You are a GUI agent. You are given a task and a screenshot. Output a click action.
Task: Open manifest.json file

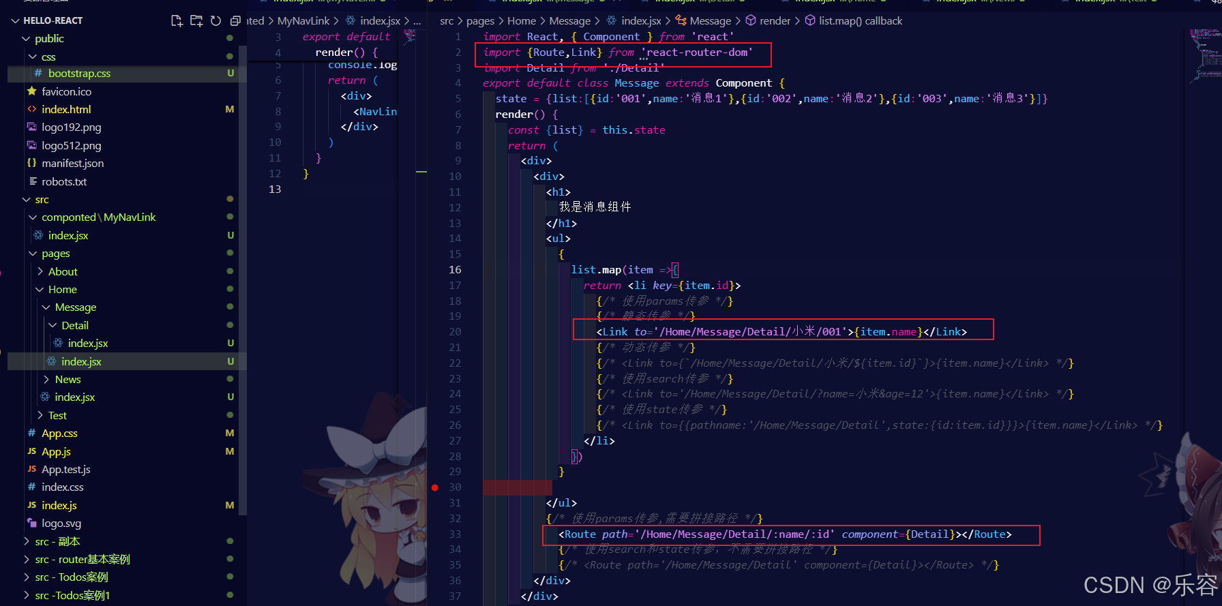(x=72, y=164)
